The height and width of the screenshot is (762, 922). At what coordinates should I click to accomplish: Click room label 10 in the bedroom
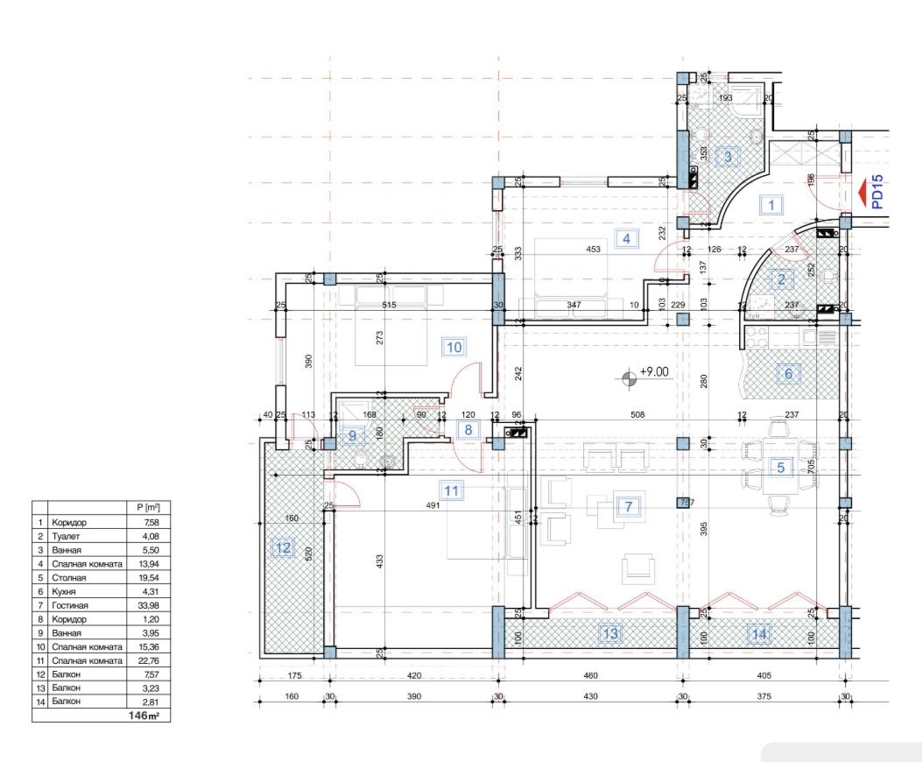tap(454, 347)
